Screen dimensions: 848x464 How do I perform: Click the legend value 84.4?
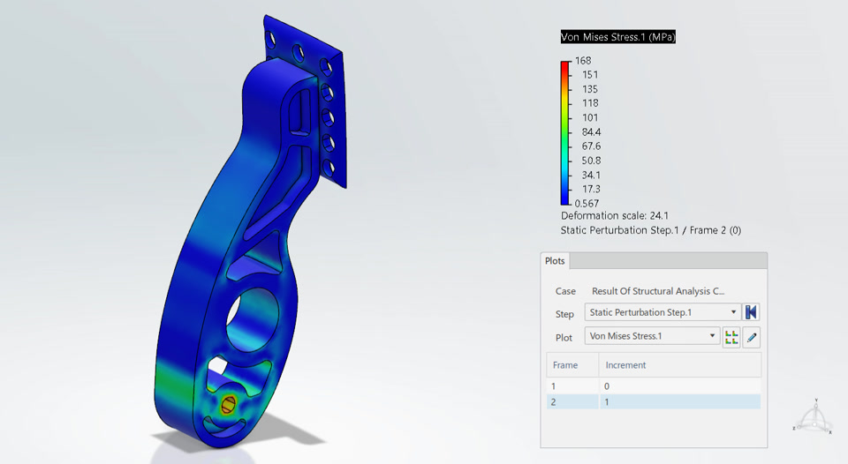pos(591,131)
